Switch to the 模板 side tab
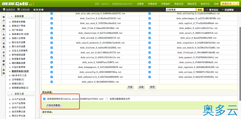 coord(4,63)
